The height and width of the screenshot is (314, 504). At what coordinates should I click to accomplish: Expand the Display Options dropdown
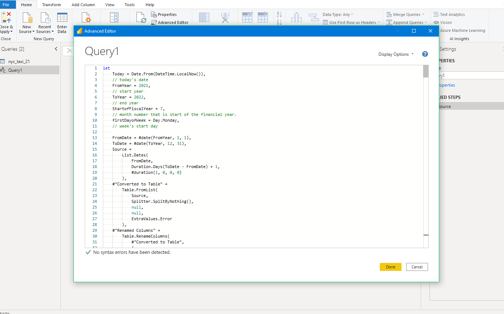coord(396,54)
